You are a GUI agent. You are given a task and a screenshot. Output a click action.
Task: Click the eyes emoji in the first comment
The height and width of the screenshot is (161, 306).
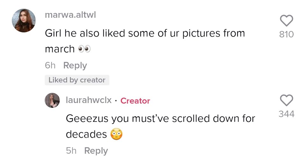click(84, 49)
